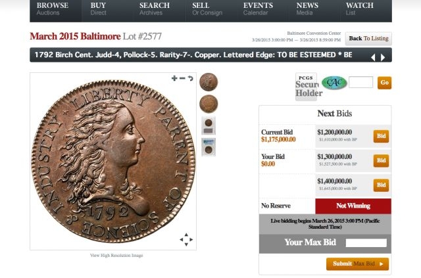
Task: Open View High Resolution Image link
Action: [116, 256]
